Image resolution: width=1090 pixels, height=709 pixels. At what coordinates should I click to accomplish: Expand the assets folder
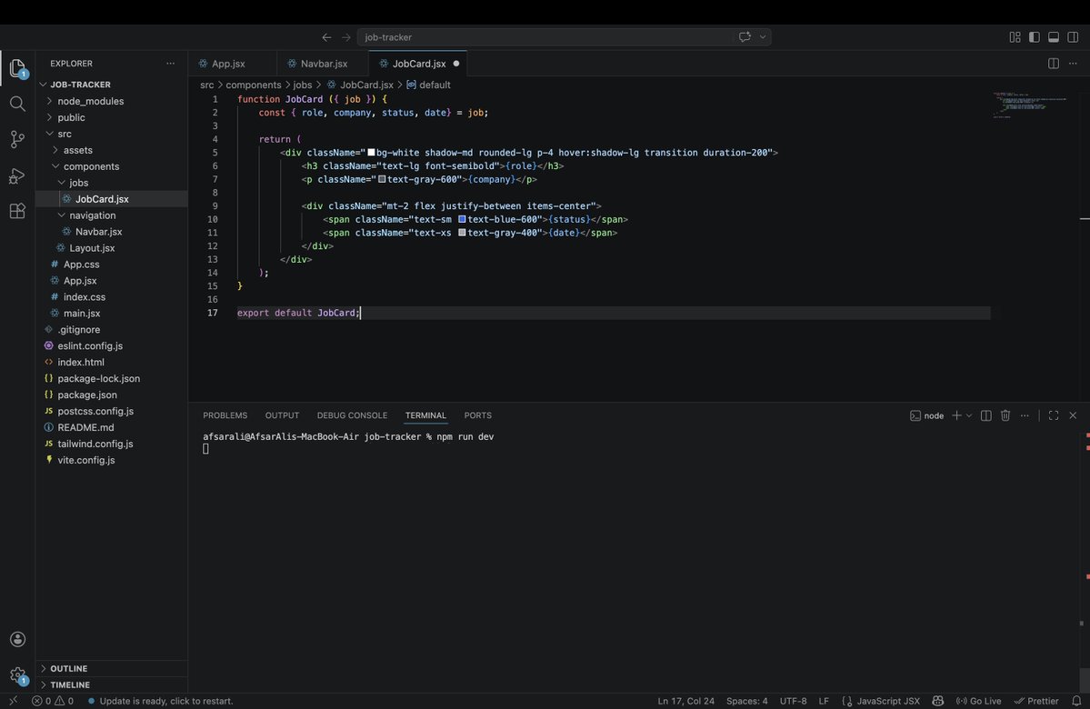pos(111,150)
